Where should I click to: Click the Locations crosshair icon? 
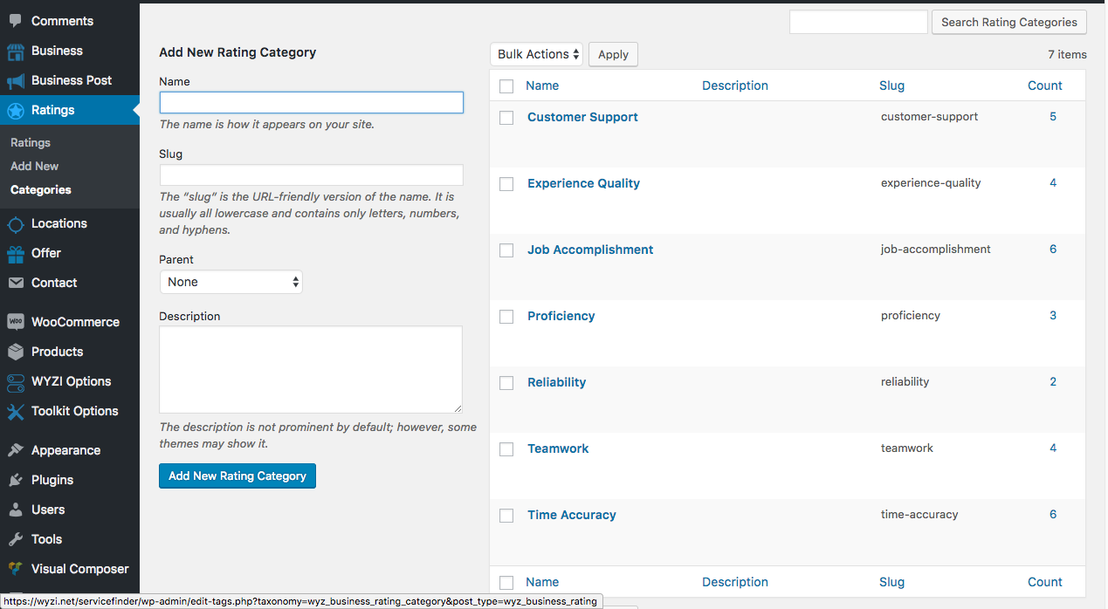pyautogui.click(x=15, y=224)
